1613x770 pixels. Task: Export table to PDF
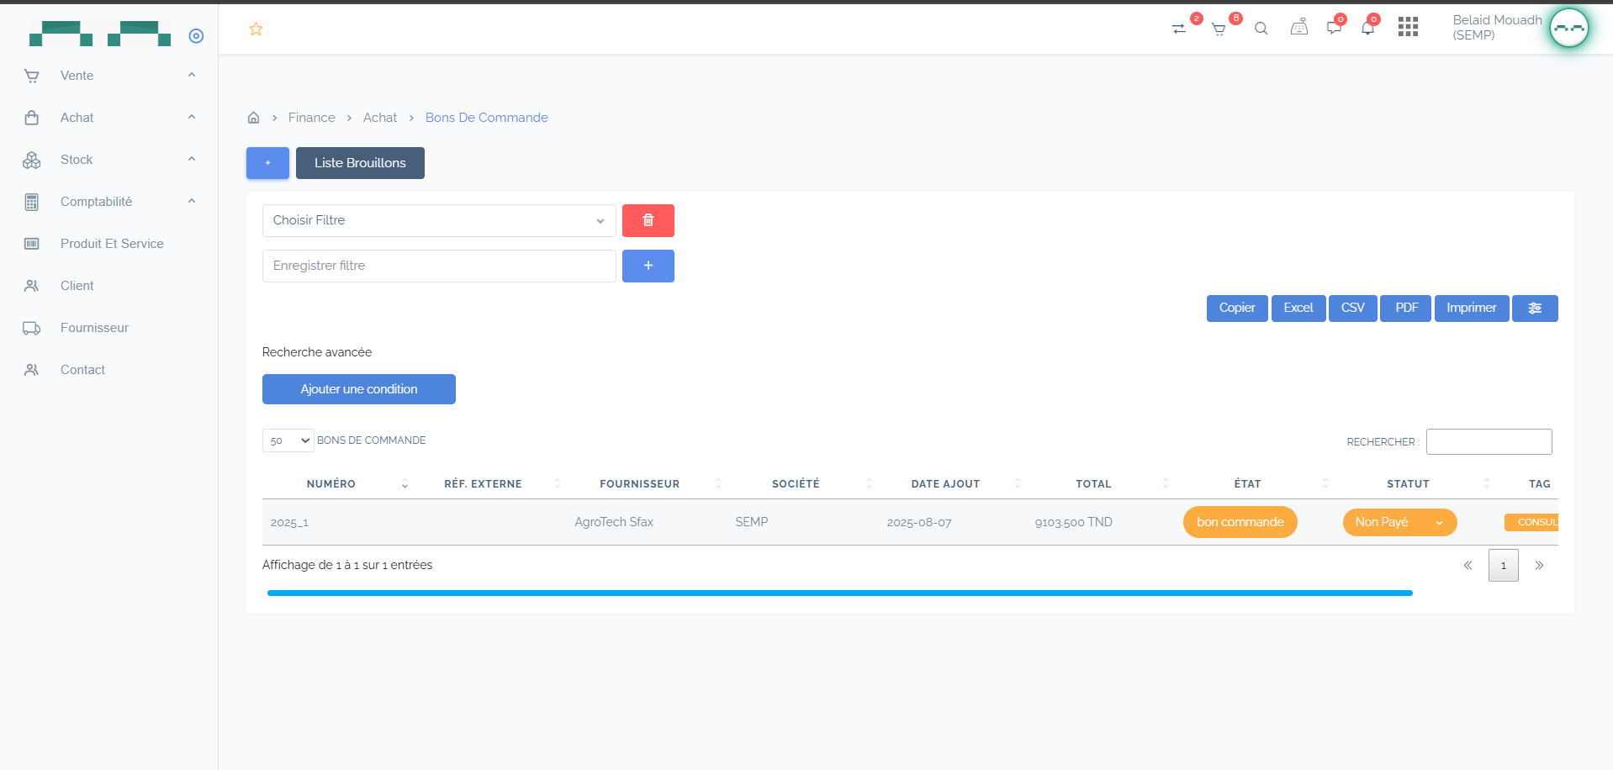1406,309
